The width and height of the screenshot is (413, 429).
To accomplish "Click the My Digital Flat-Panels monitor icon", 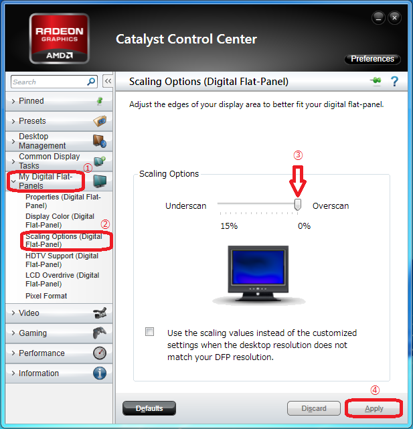I will click(x=100, y=181).
